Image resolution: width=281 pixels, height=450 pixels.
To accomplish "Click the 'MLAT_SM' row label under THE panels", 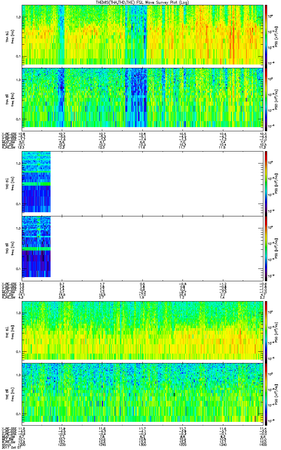I will click(7, 437).
